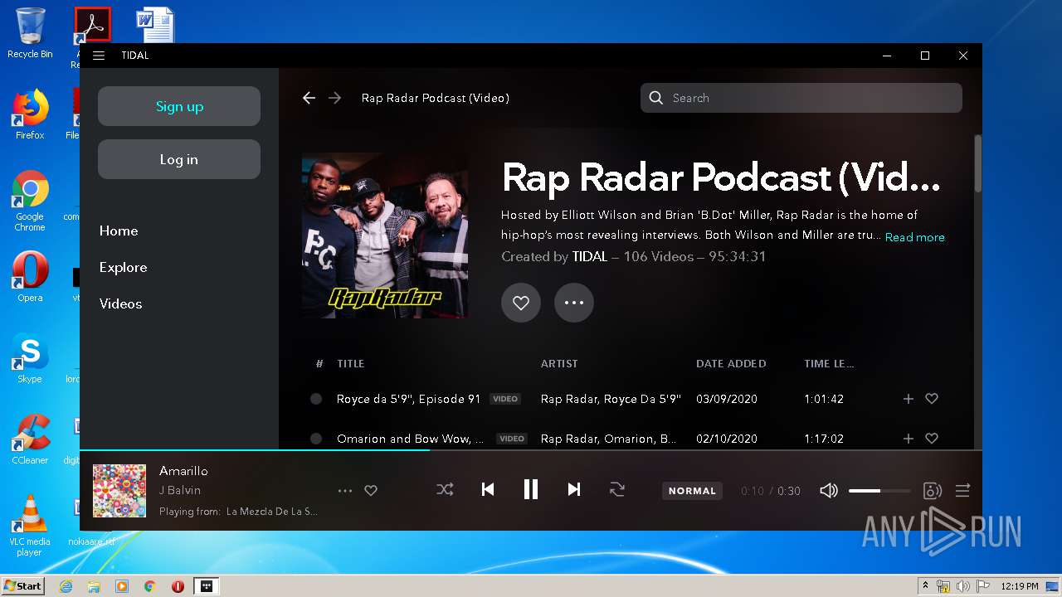
Task: Favorite the Omarion and Bow Wow episode
Action: coord(932,439)
